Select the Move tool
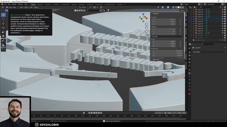 click(x=3, y=24)
